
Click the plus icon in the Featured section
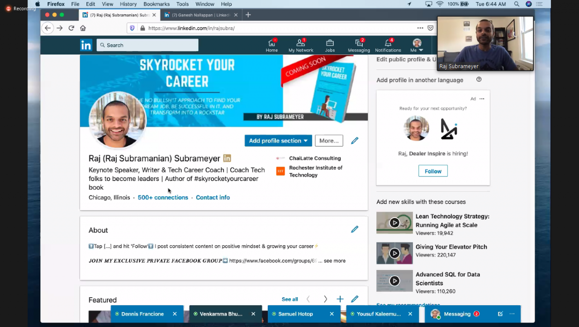(x=340, y=299)
